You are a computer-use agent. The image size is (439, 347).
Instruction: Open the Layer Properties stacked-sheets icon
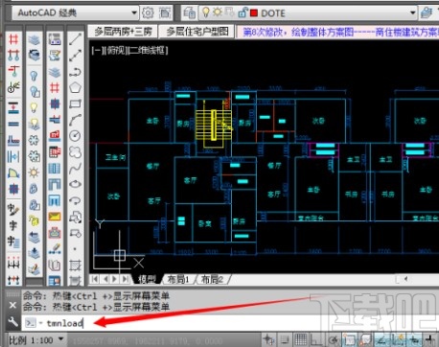click(34, 40)
